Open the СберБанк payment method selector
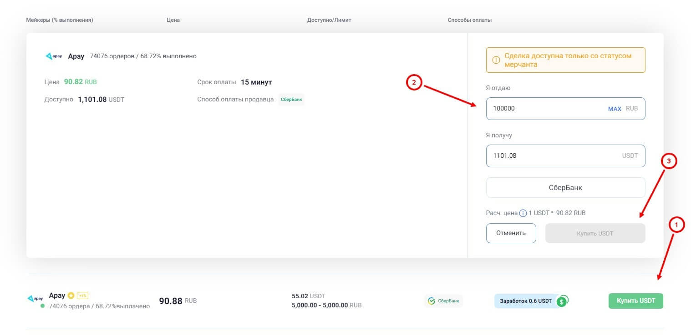 tap(565, 187)
